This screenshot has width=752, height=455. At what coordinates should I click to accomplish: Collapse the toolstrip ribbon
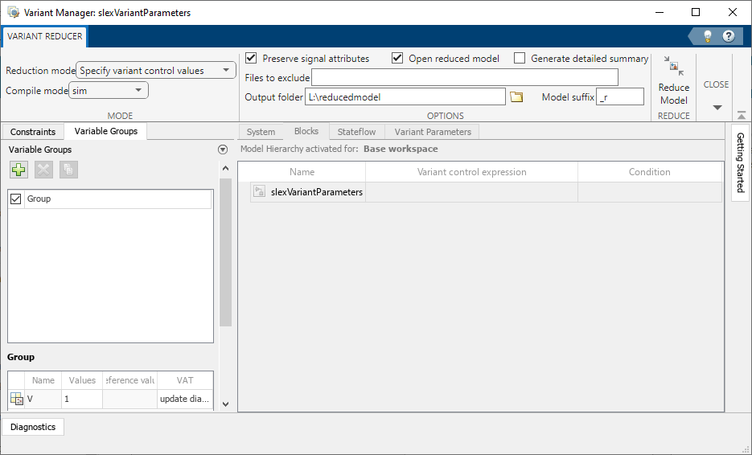[741, 117]
